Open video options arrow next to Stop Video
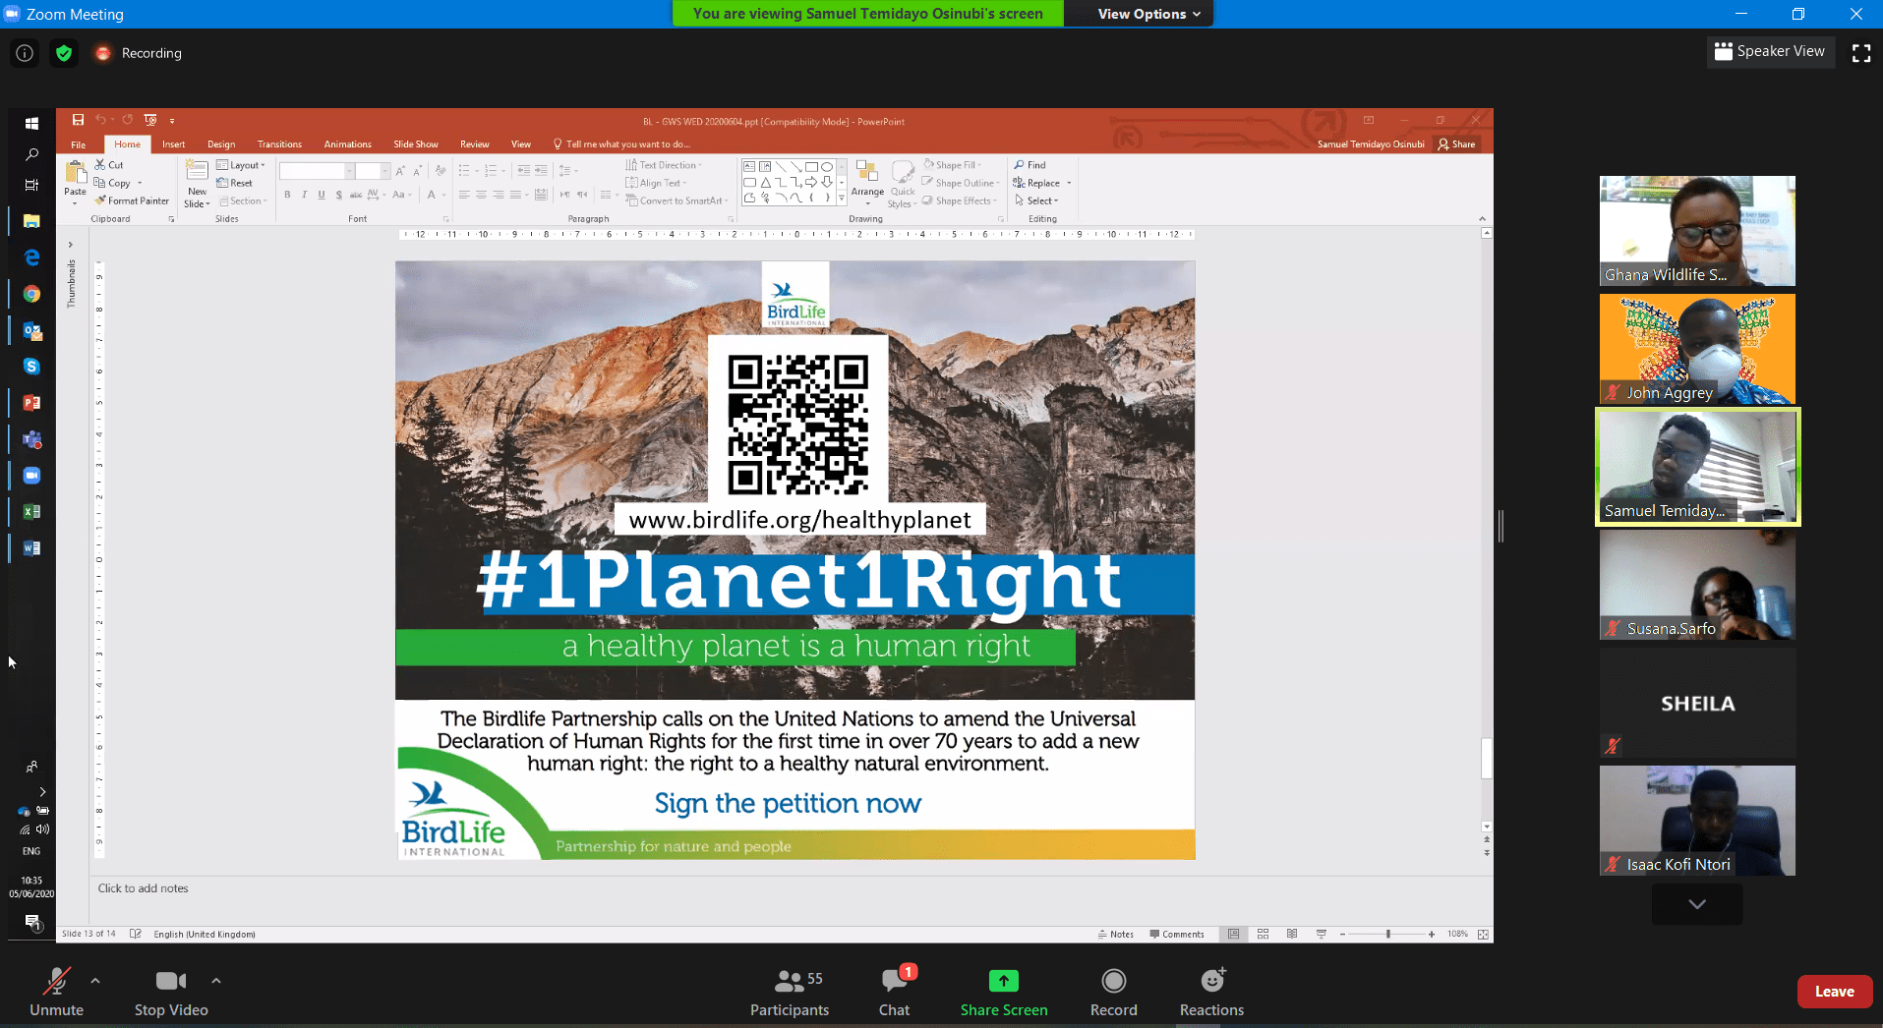The height and width of the screenshot is (1028, 1883). [x=216, y=980]
